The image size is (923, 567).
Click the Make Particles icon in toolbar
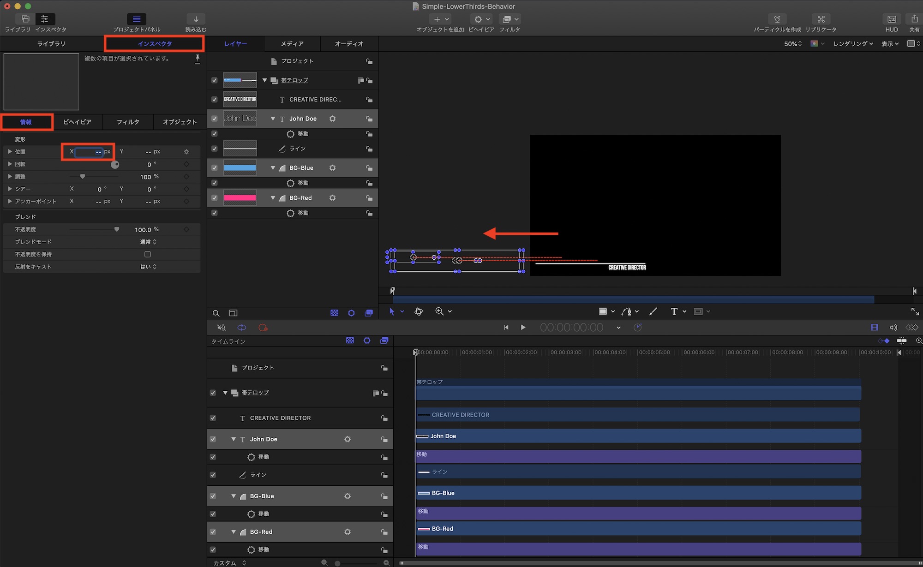click(x=777, y=19)
